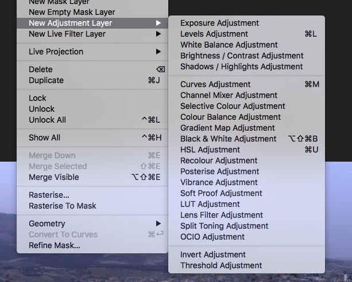This screenshot has width=352, height=282.
Task: Add a Posterise Adjustment layer
Action: (x=246, y=171)
